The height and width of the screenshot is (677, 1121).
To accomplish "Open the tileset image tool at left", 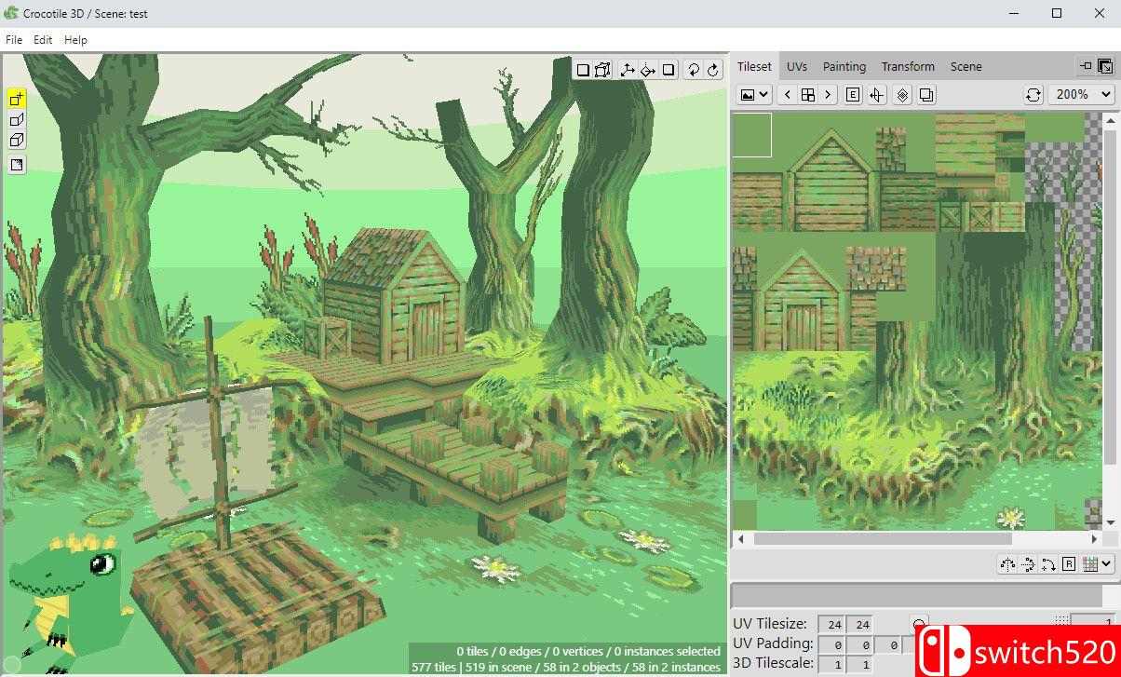I will click(15, 164).
